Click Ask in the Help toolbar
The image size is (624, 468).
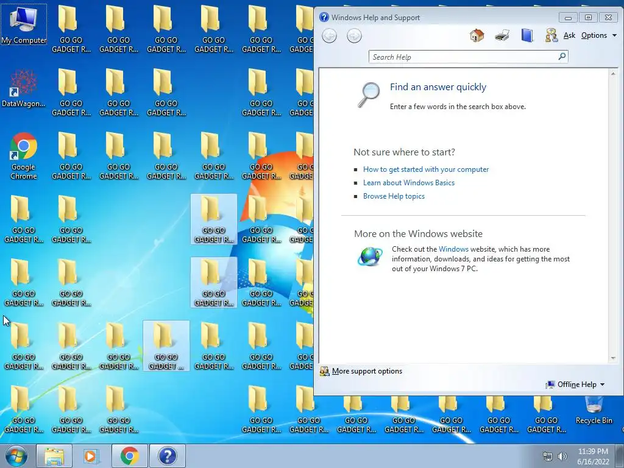569,35
